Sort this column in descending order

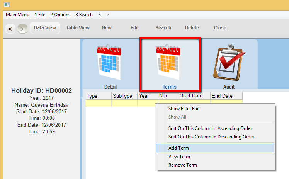pyautogui.click(x=211, y=137)
